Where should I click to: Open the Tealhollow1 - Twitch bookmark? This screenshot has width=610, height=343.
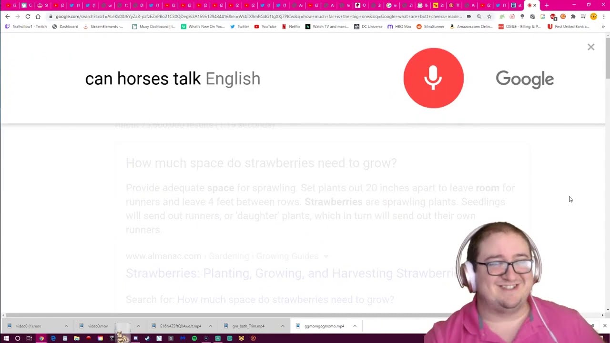coord(26,27)
